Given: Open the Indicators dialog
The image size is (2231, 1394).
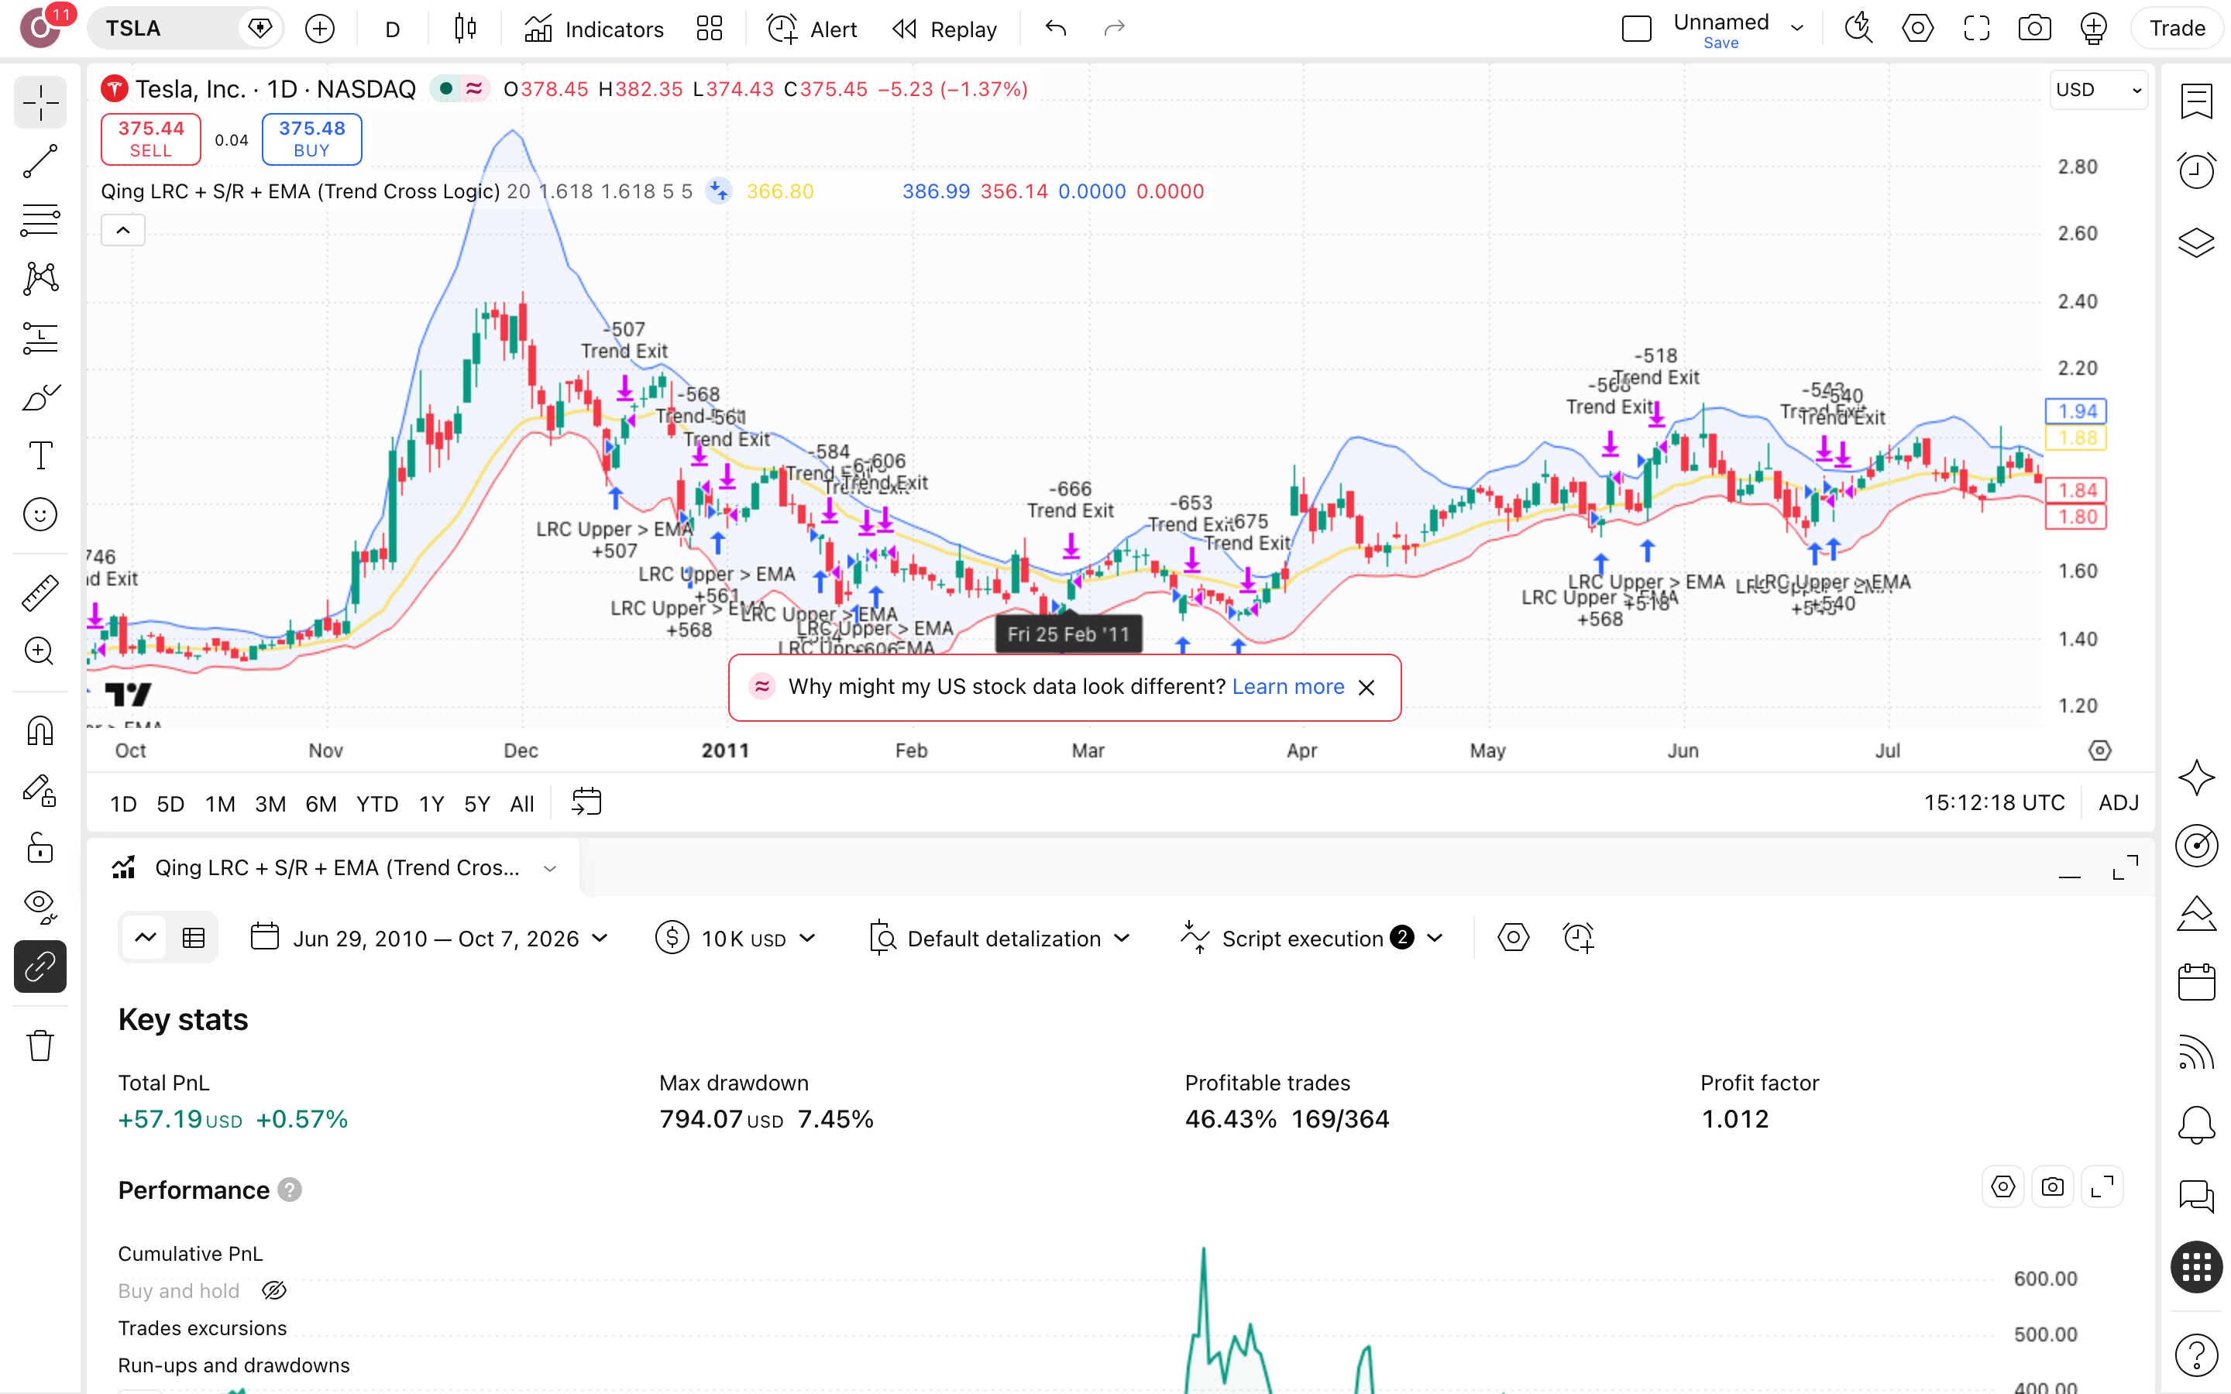Looking at the screenshot, I should [x=593, y=29].
